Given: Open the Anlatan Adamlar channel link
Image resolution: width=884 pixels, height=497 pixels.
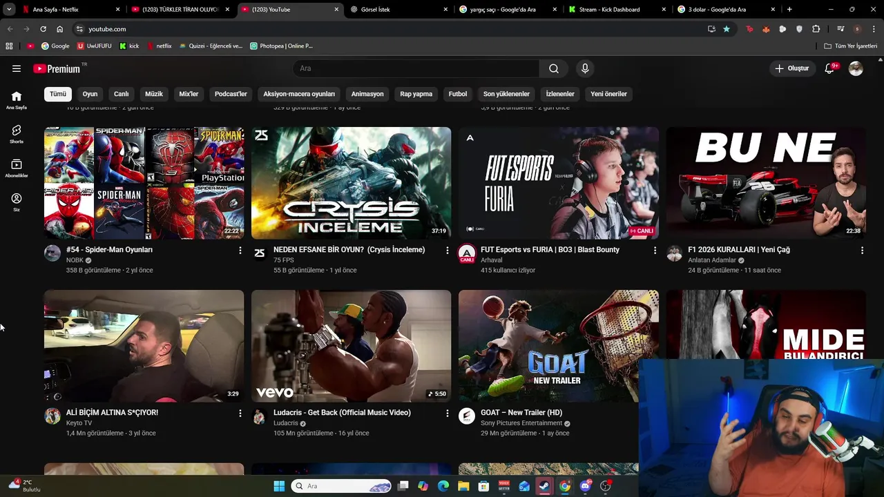Looking at the screenshot, I should pyautogui.click(x=712, y=260).
